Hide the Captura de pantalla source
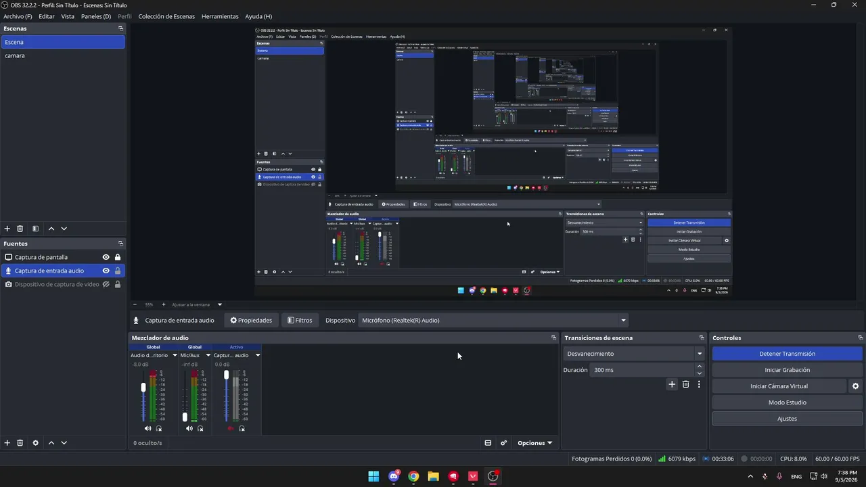This screenshot has width=866, height=487. [106, 257]
